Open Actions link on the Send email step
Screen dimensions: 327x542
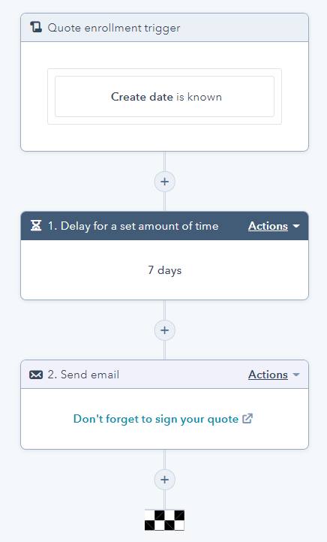(268, 375)
